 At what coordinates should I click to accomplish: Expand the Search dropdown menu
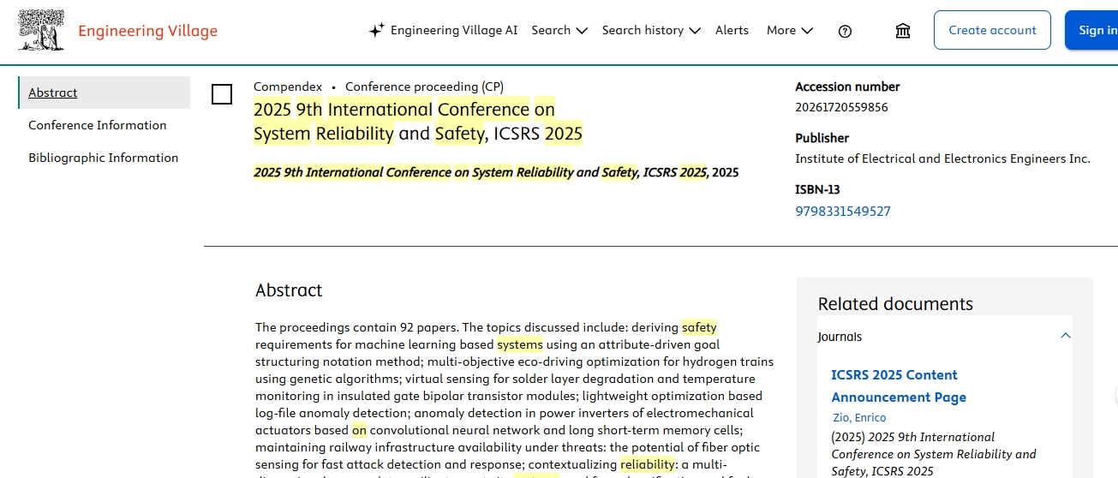click(x=559, y=30)
